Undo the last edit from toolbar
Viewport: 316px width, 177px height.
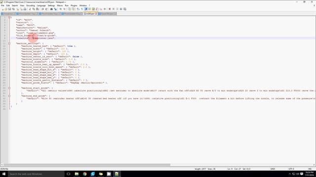pos(42,9)
